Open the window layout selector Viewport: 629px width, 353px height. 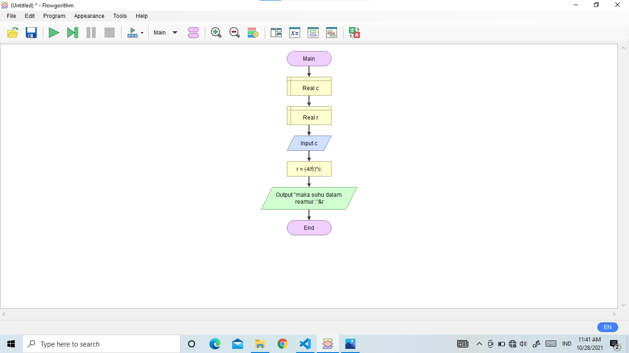click(x=276, y=32)
